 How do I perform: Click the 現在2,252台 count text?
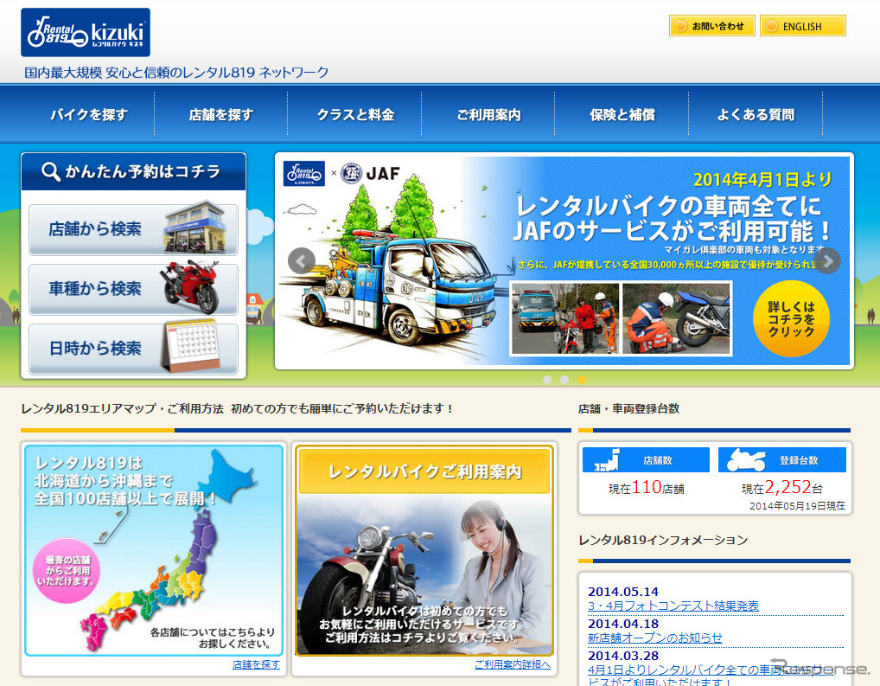click(x=782, y=488)
